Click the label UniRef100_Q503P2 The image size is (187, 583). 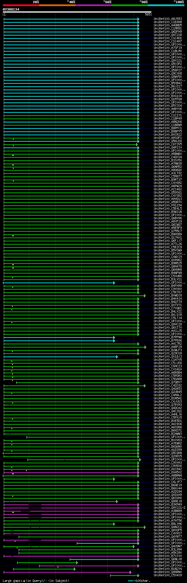(168, 64)
